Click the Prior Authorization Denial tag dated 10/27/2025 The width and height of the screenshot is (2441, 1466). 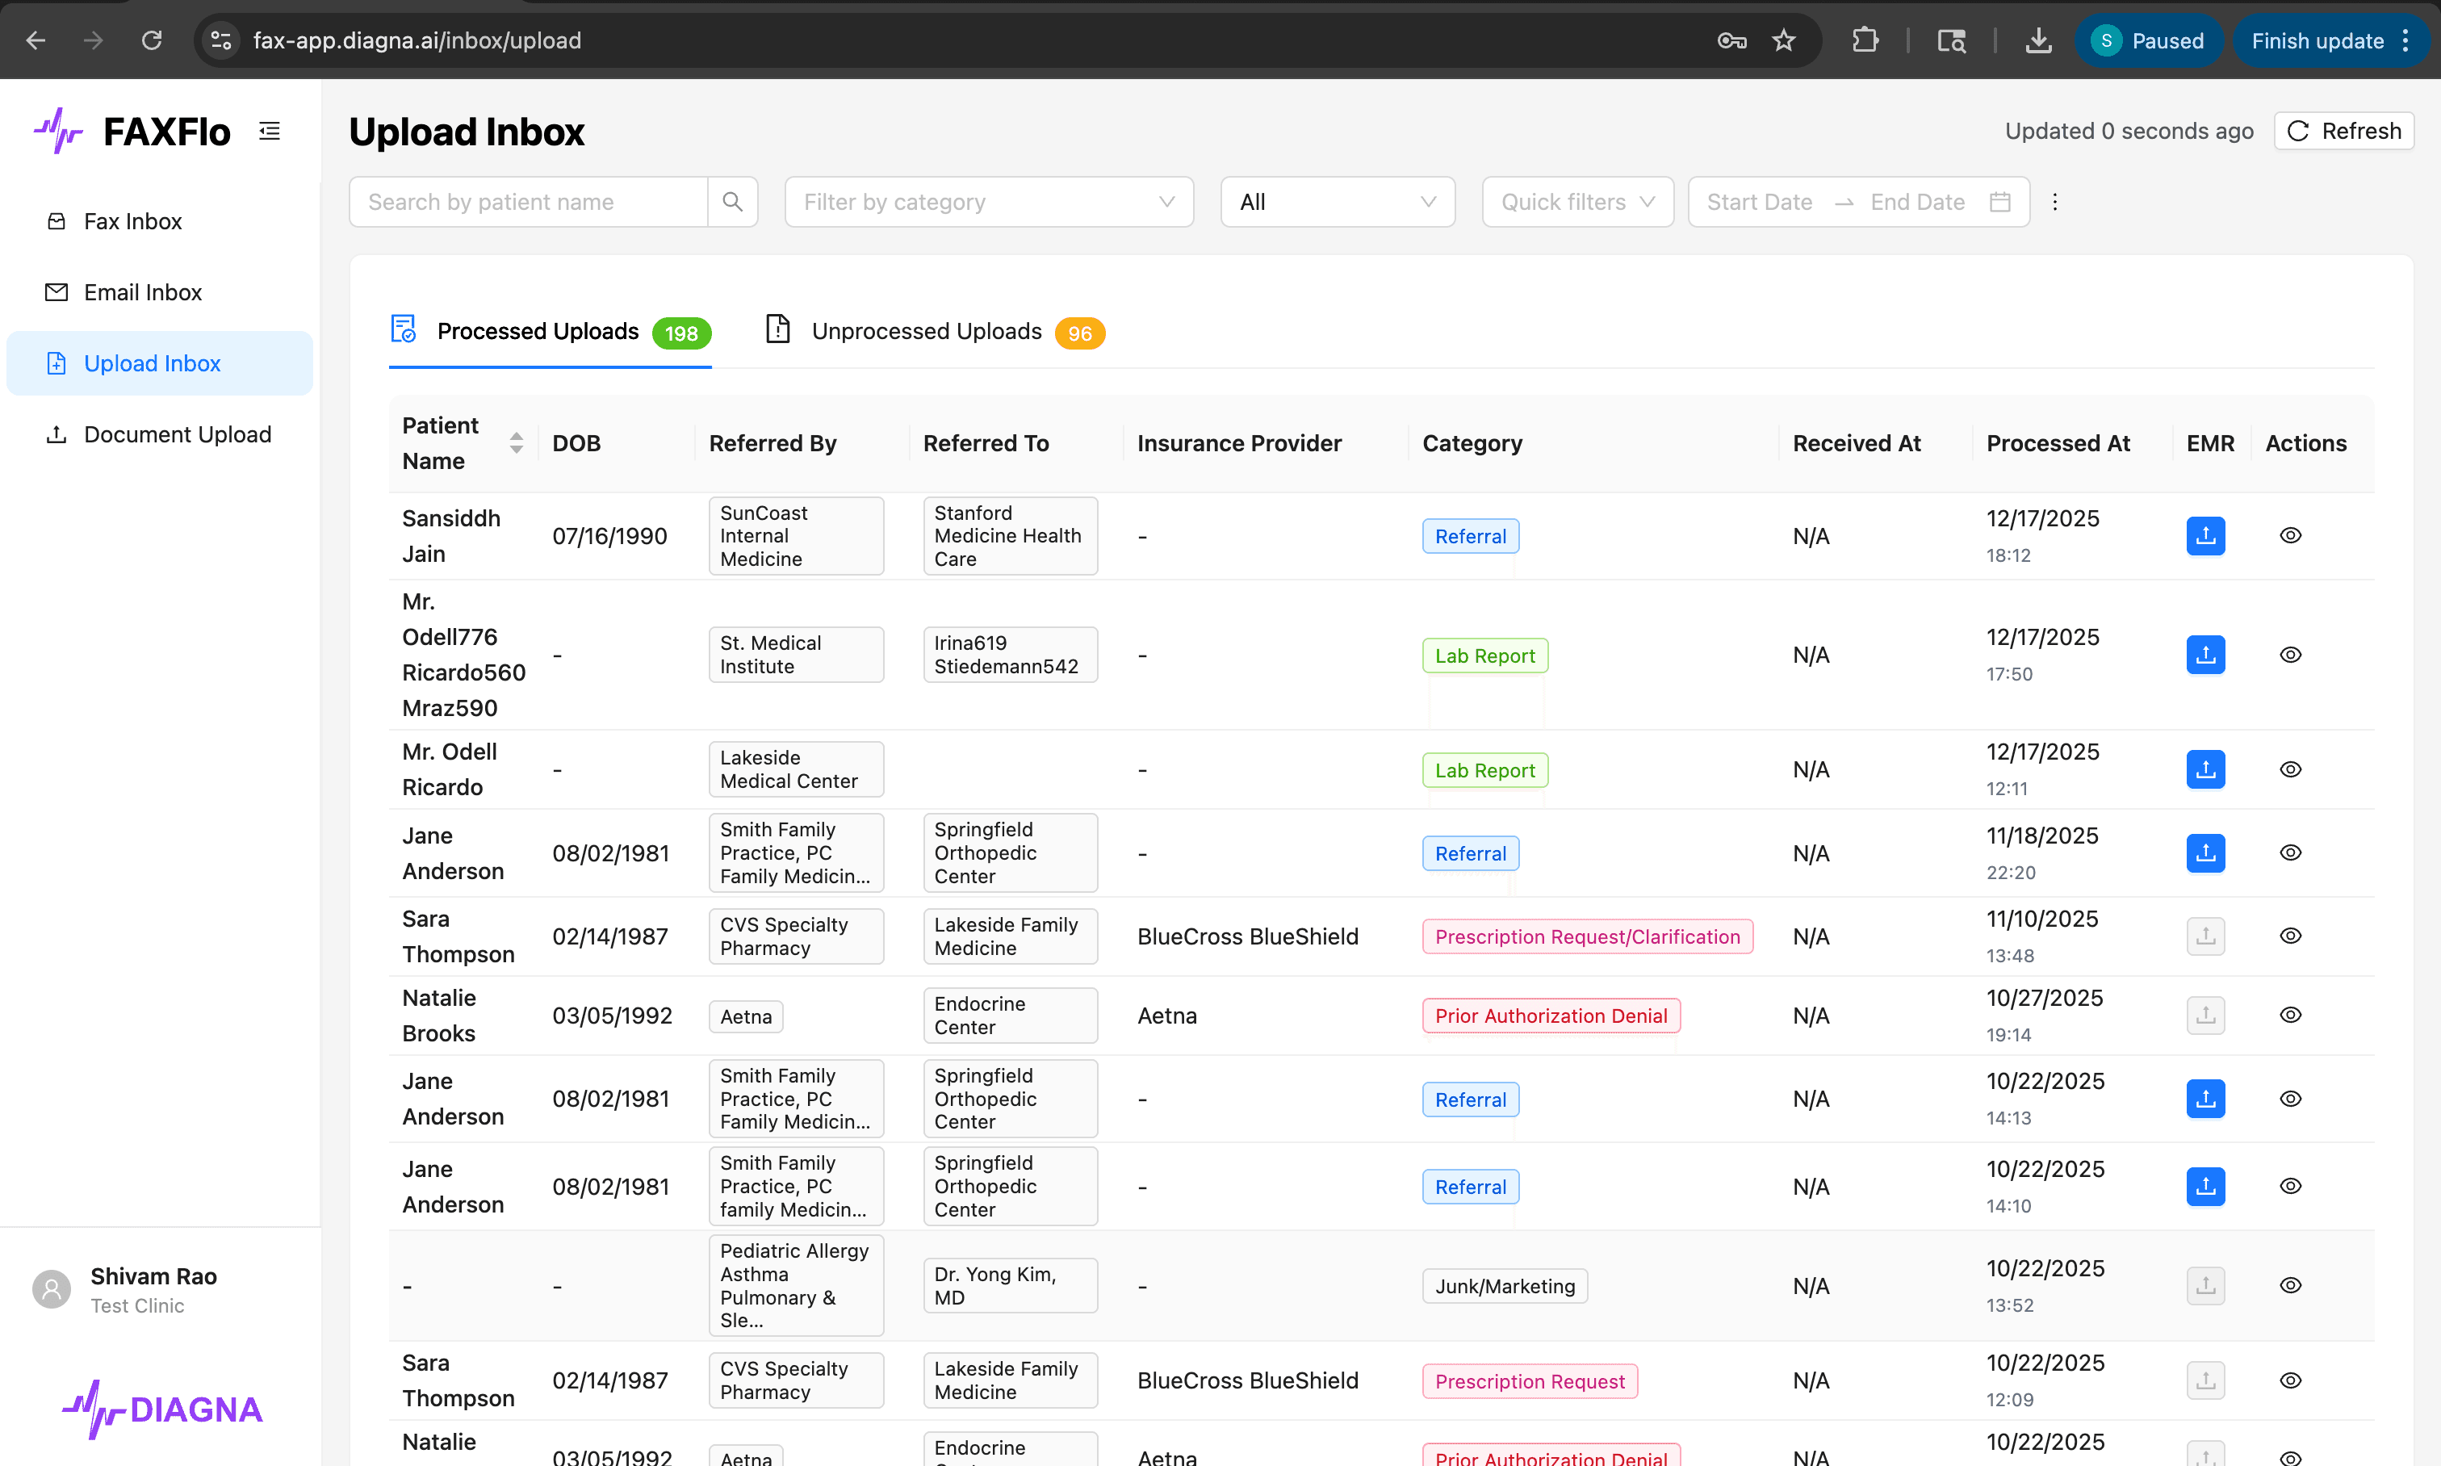[1551, 1016]
